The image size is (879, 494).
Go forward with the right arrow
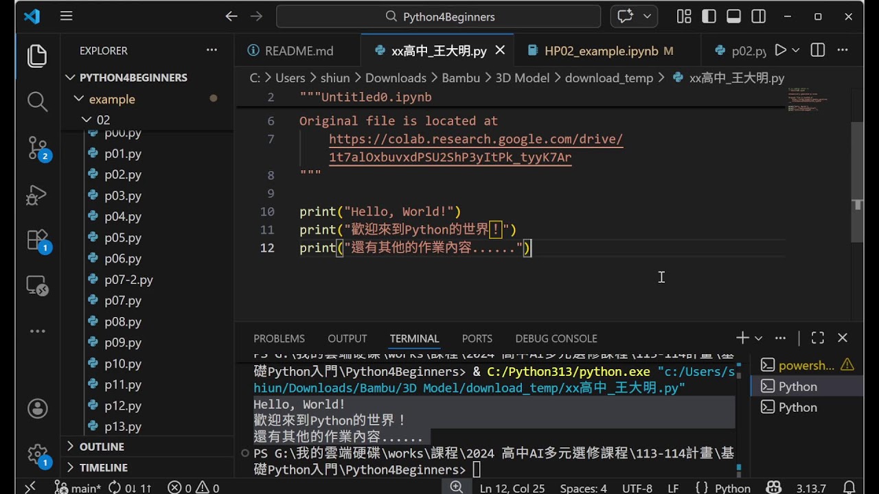point(256,16)
